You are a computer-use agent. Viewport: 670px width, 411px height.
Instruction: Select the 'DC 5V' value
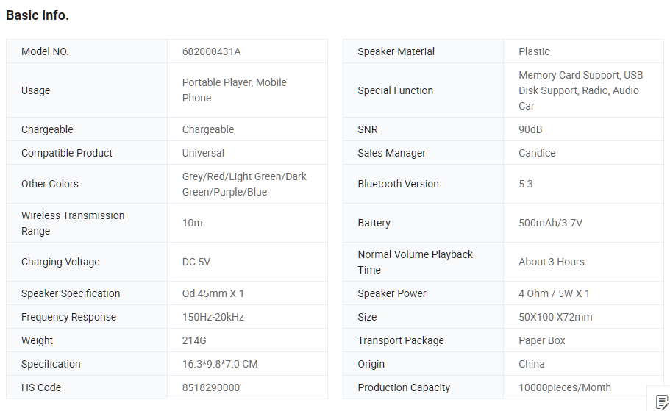point(196,262)
